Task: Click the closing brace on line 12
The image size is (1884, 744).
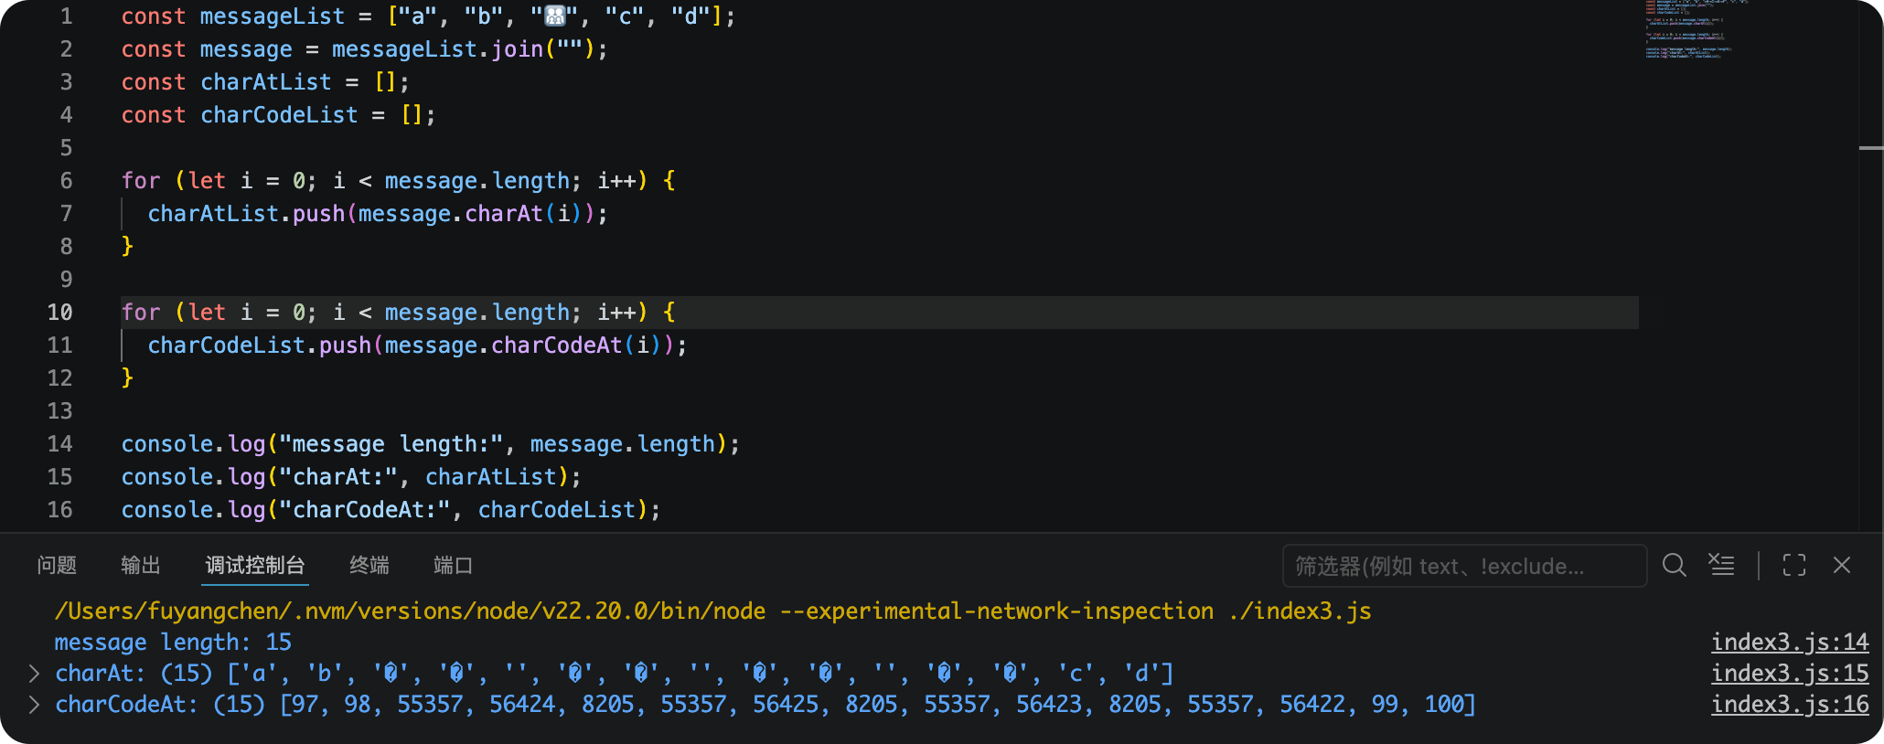Action: tap(128, 378)
